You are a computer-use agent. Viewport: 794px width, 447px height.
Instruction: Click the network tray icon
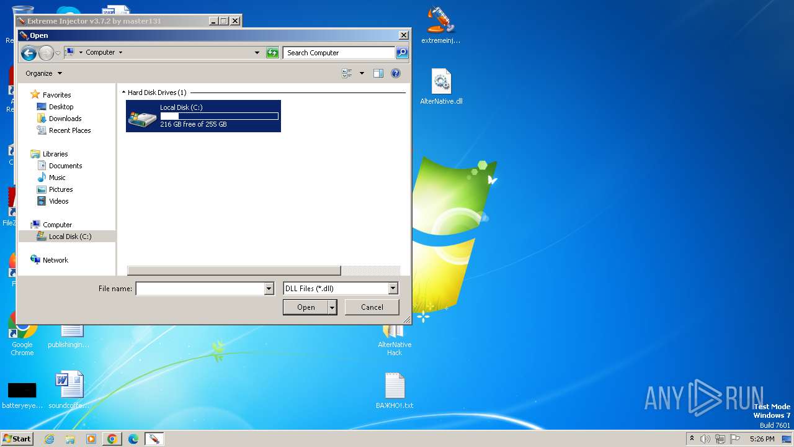point(720,439)
